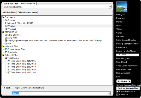This screenshot has height=98, width=141.
Task: Open Computer from the sidebar
Action: click(x=120, y=36)
